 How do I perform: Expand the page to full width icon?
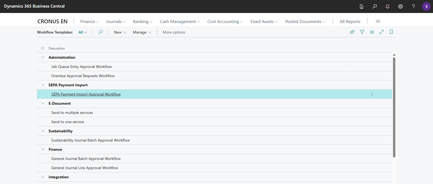(382, 32)
